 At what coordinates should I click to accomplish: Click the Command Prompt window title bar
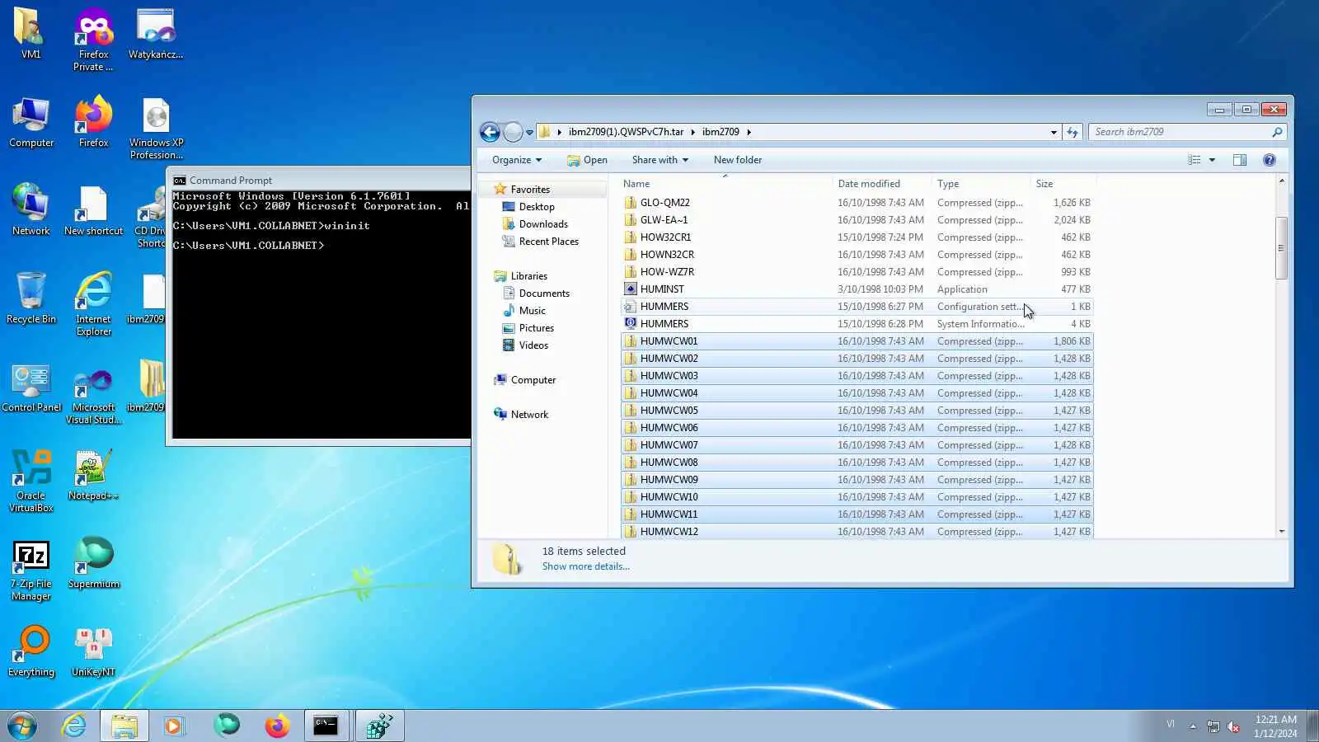(319, 180)
